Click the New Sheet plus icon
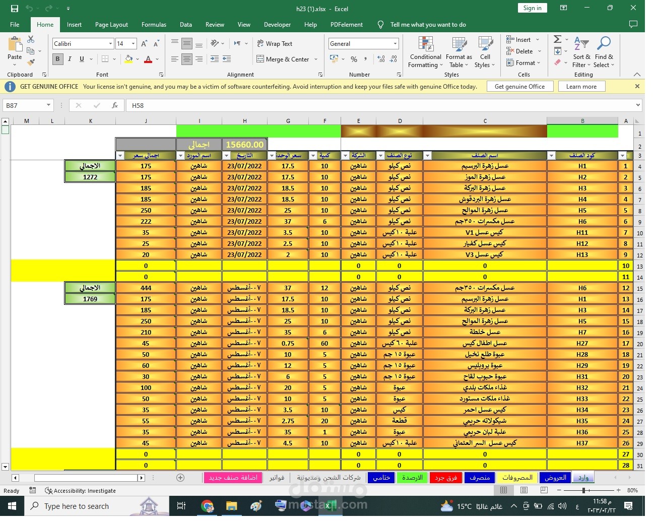Image resolution: width=656 pixels, height=522 pixels. pos(180,477)
